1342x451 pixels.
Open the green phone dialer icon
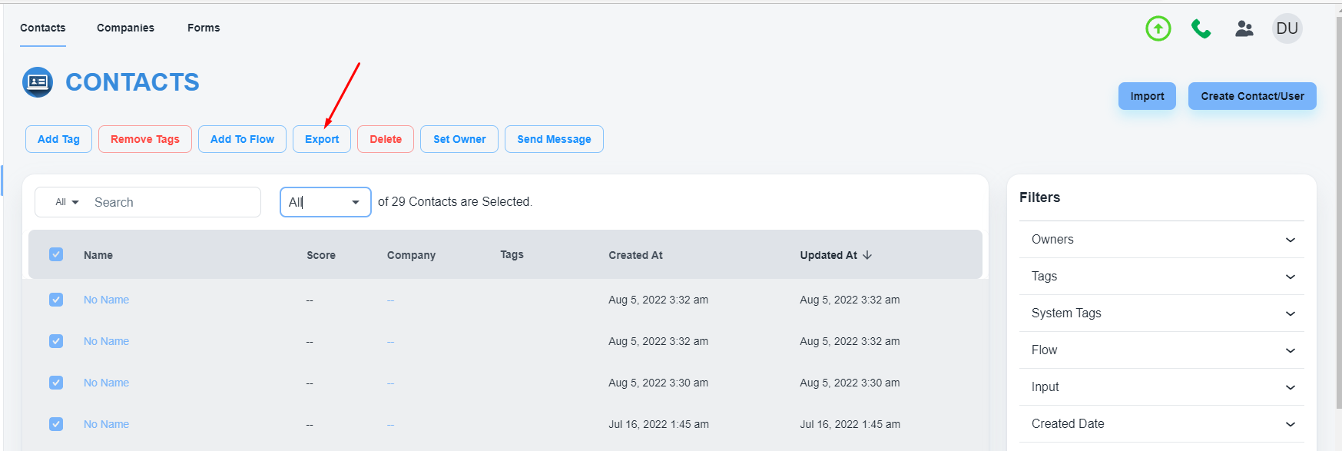pyautogui.click(x=1201, y=29)
